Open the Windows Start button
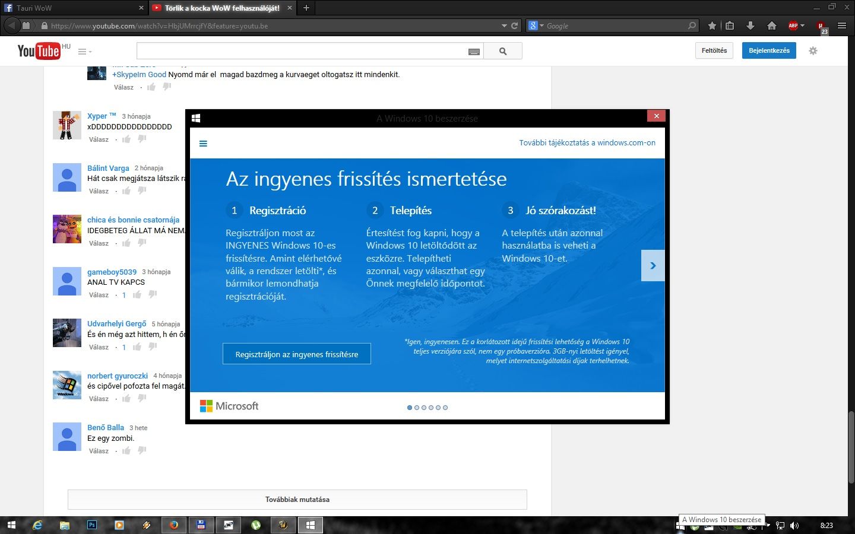Image resolution: width=855 pixels, height=534 pixels. (x=11, y=525)
